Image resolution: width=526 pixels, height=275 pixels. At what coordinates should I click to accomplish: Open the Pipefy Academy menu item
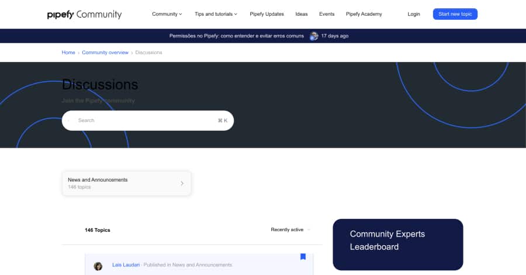[x=364, y=14]
